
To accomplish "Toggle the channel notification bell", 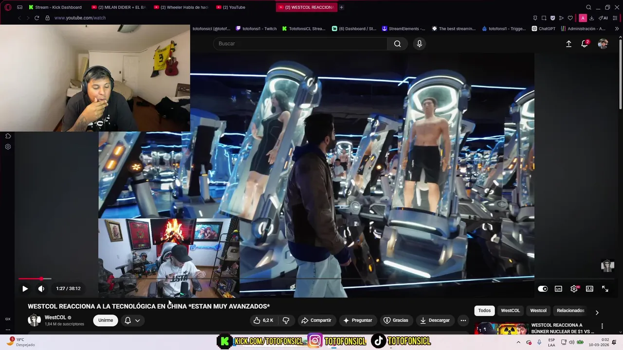I will tap(128, 320).
